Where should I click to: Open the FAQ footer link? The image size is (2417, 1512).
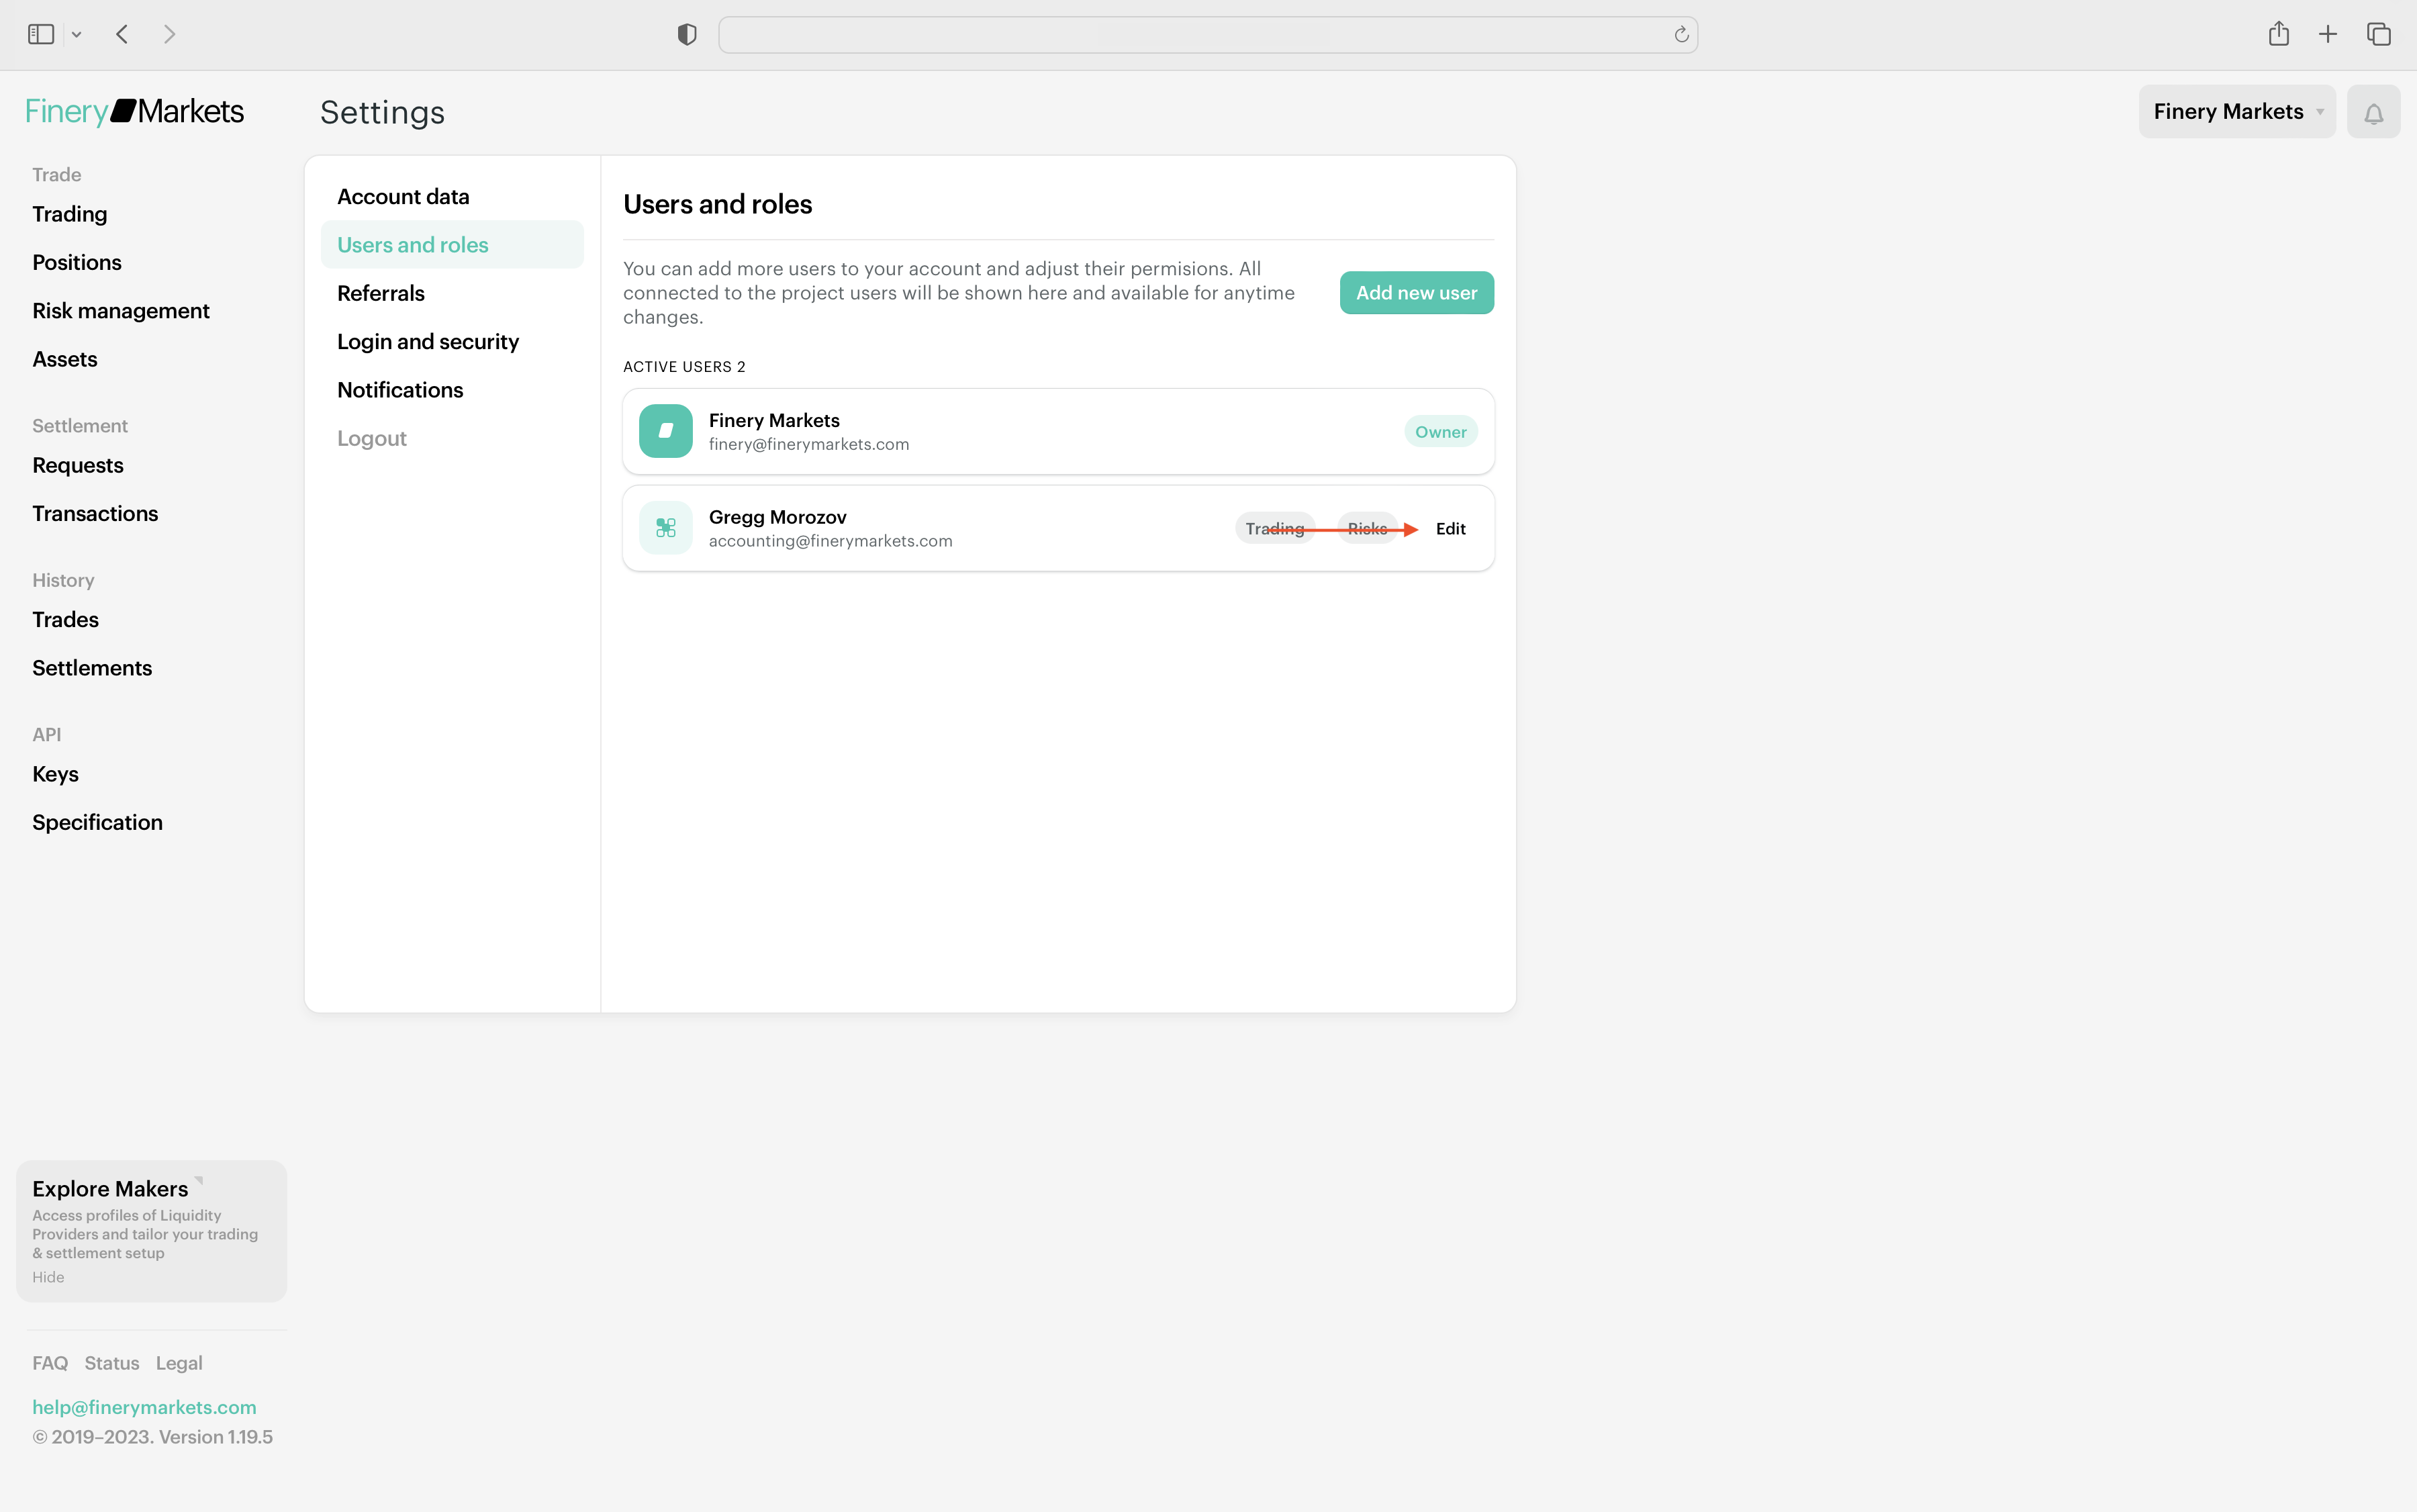point(50,1363)
